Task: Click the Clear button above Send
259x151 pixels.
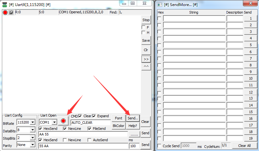Action: [x=145, y=122]
